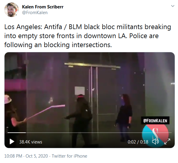Viewport: 178px width, 163px height.
Task: Mute the video with the speaker icon
Action: point(155,142)
